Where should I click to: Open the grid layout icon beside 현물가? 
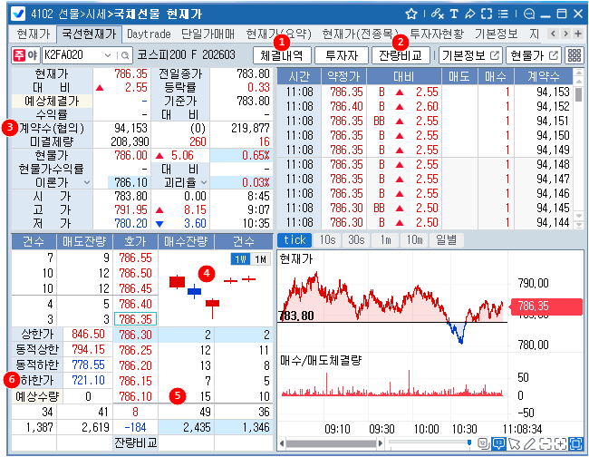575,55
